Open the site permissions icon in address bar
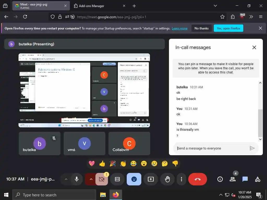Screen dimensions: 267x200 pos(67,17)
